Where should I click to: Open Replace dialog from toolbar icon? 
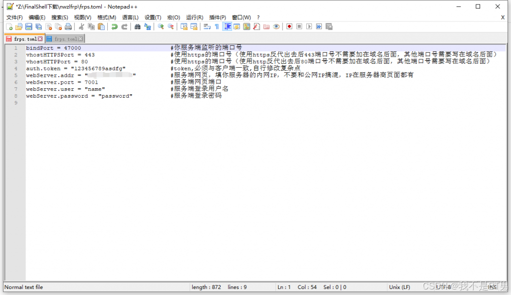pos(148,27)
